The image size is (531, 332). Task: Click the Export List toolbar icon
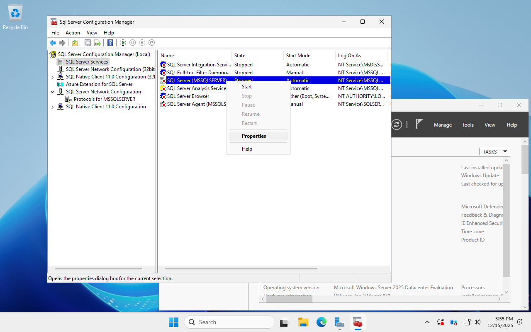[97, 42]
